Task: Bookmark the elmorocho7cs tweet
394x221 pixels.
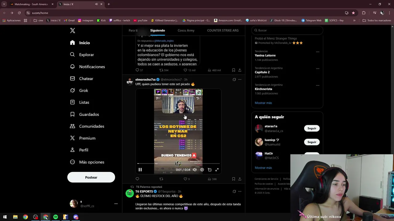Action: click(234, 179)
